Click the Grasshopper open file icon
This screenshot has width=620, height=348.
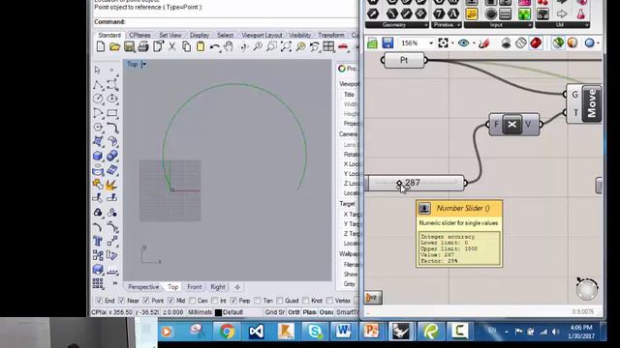tap(372, 43)
